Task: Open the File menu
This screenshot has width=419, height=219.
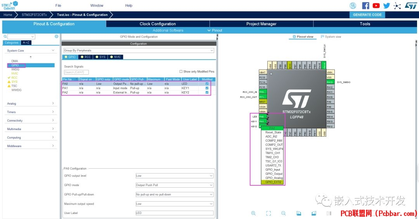Action: [x=58, y=5]
